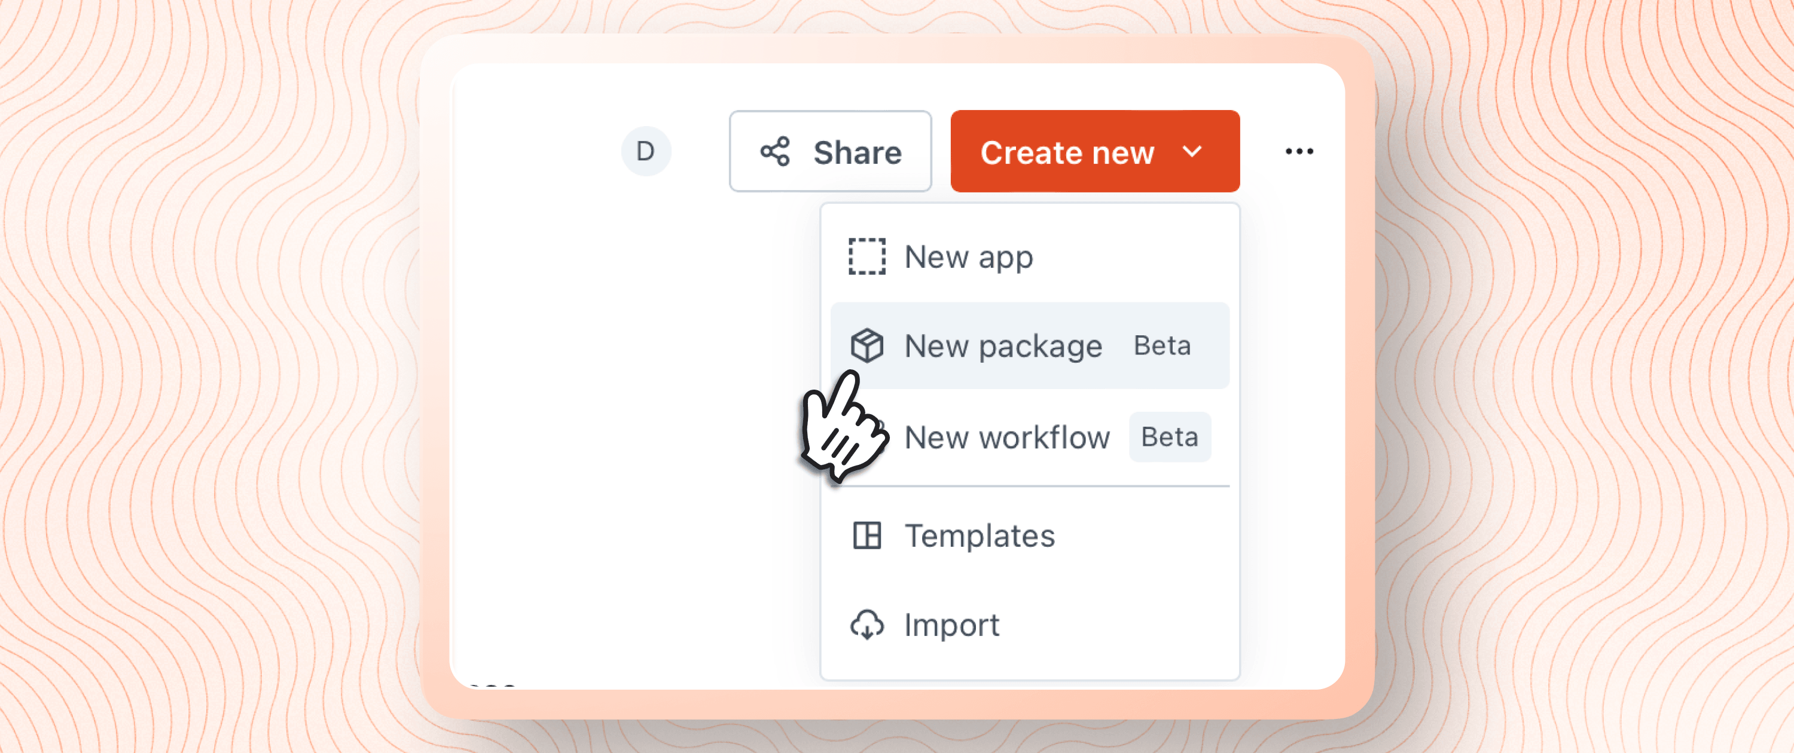Image resolution: width=1794 pixels, height=753 pixels.
Task: Click the D user avatar
Action: (646, 151)
